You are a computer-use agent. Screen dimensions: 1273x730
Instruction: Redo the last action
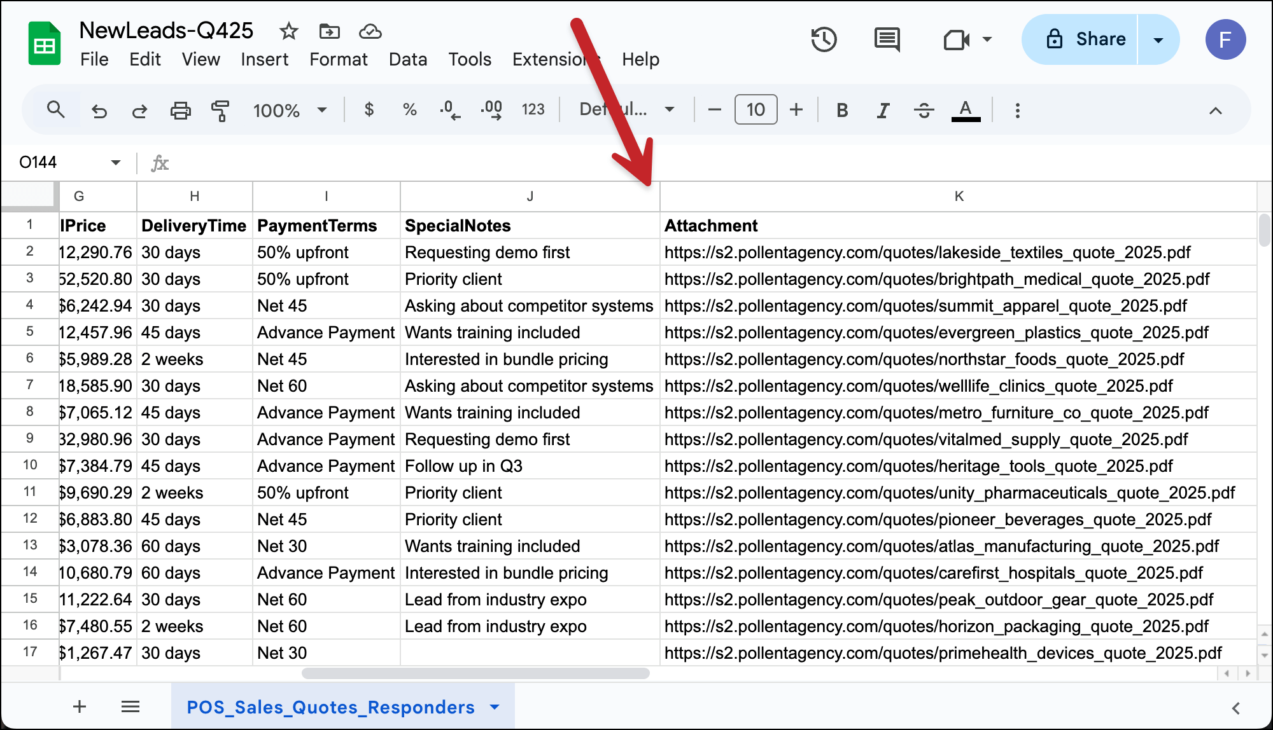[x=139, y=109]
